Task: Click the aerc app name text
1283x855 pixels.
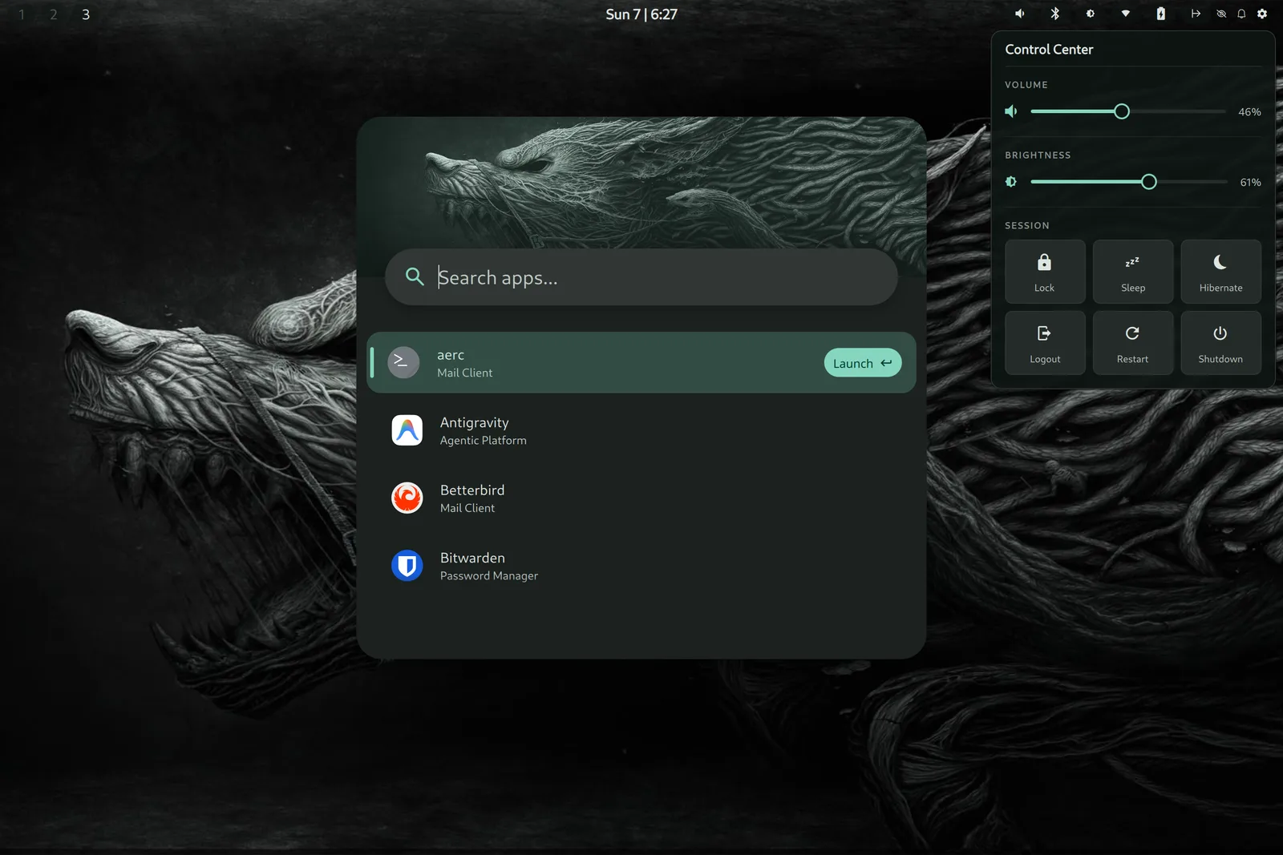Action: pyautogui.click(x=451, y=355)
